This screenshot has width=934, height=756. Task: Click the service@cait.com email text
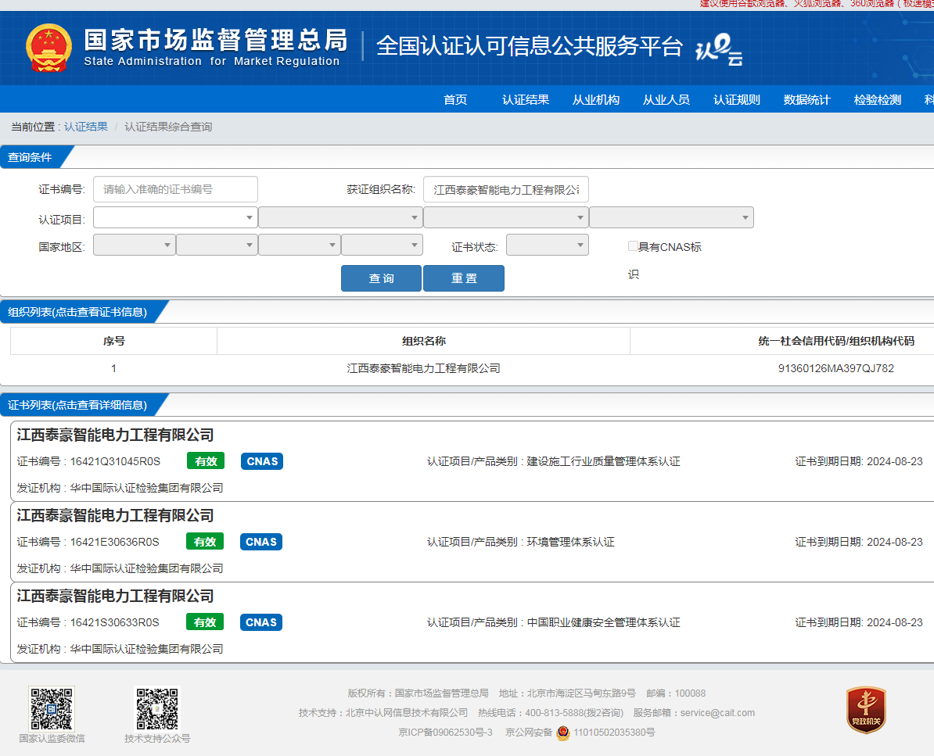(x=717, y=712)
